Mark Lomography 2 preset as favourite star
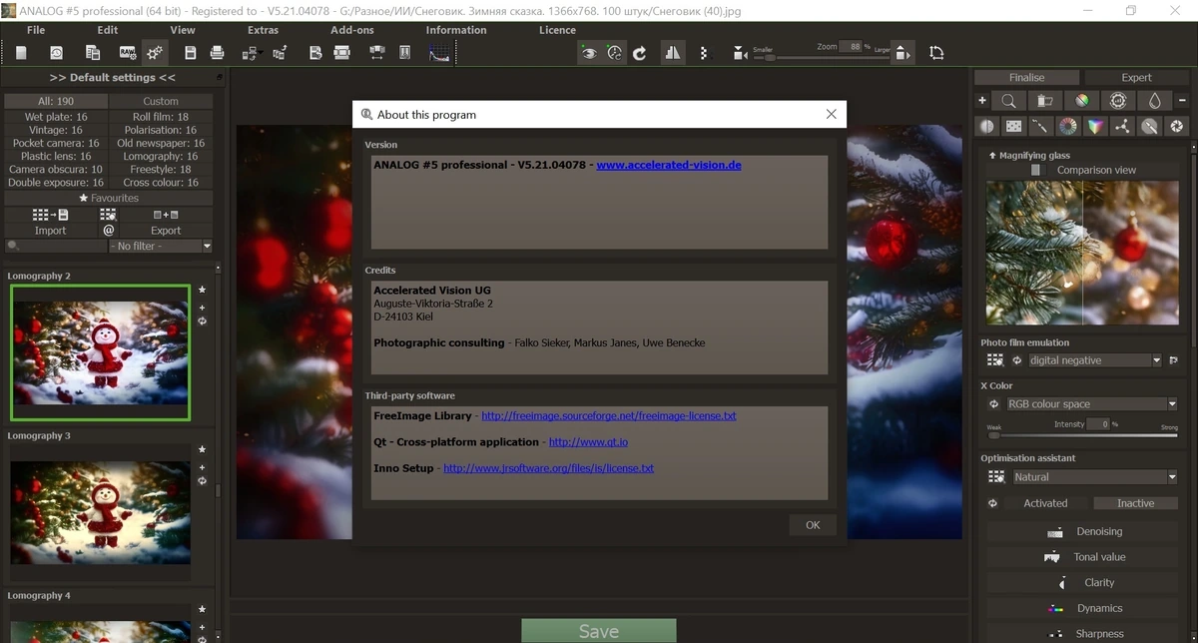Screen dimensions: 1198x643 [202, 291]
